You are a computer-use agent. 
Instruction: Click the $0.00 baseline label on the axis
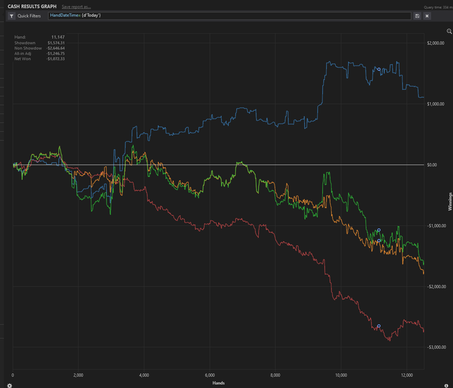(x=432, y=165)
